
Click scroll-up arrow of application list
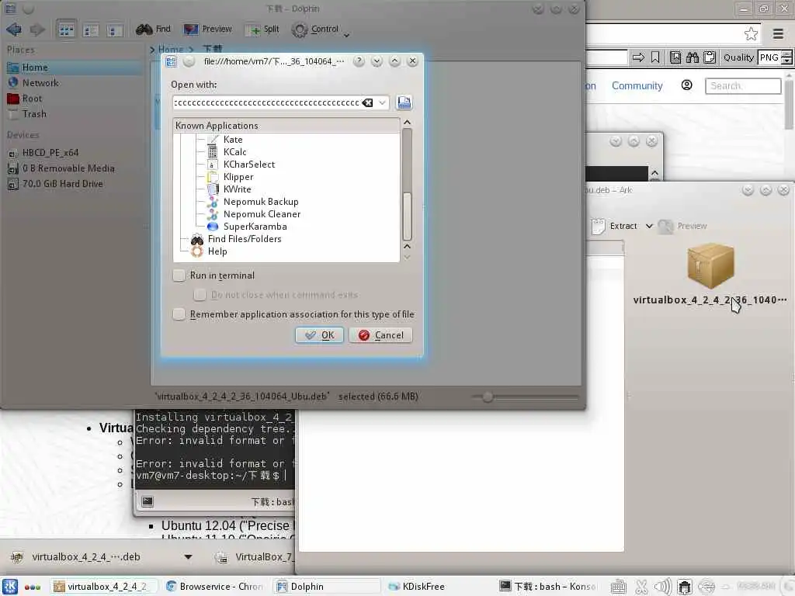(407, 123)
